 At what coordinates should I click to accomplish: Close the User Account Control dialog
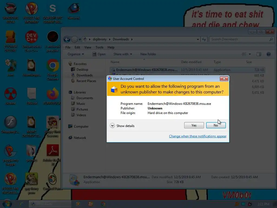(224, 79)
